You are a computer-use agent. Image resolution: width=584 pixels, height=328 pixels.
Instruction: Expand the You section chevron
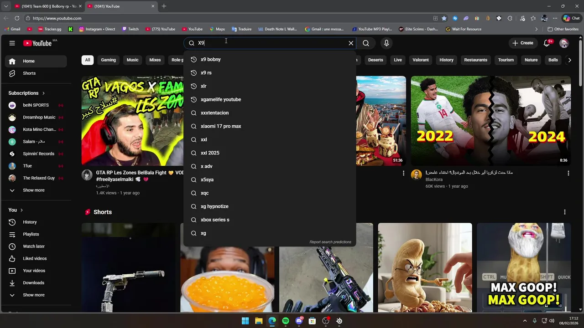(x=21, y=210)
